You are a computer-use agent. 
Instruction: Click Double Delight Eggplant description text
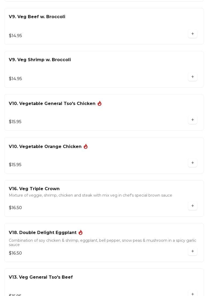click(x=102, y=243)
